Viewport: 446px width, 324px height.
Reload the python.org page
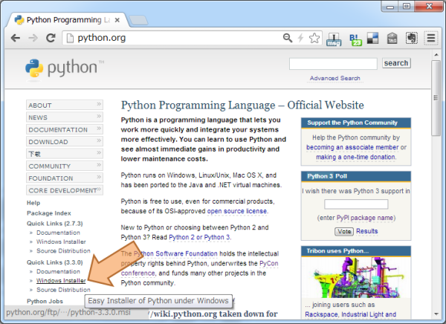(51, 37)
